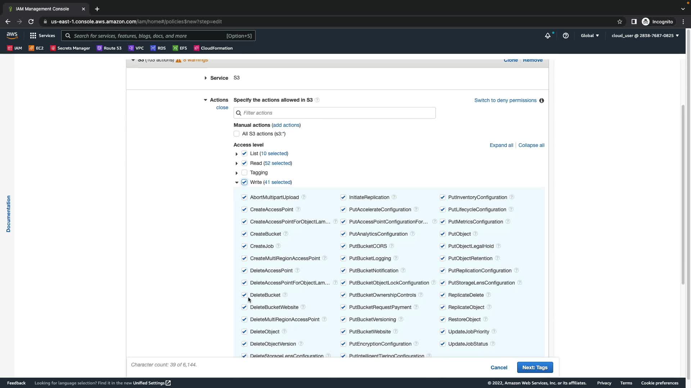Open the Services grid menu
691x388 pixels.
click(33, 36)
